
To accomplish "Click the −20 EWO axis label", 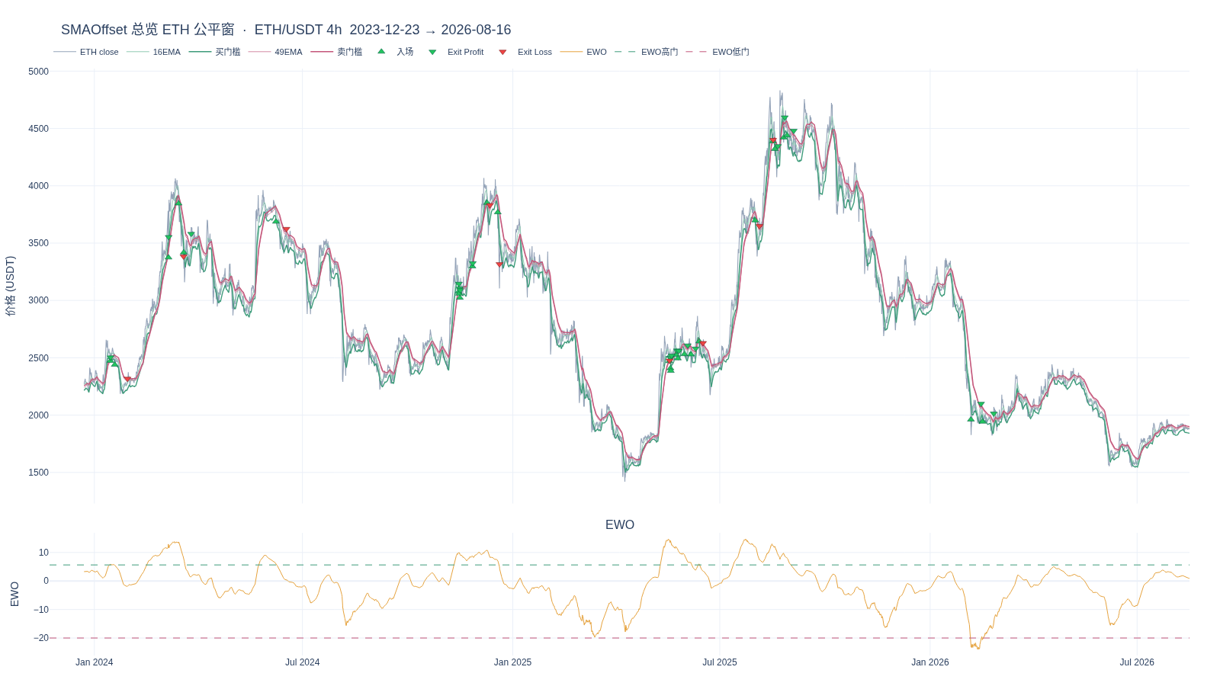I will [x=40, y=638].
